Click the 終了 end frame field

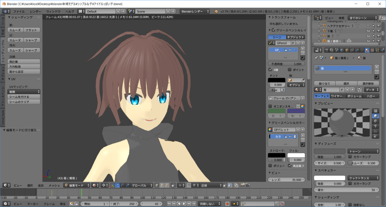click(x=124, y=204)
